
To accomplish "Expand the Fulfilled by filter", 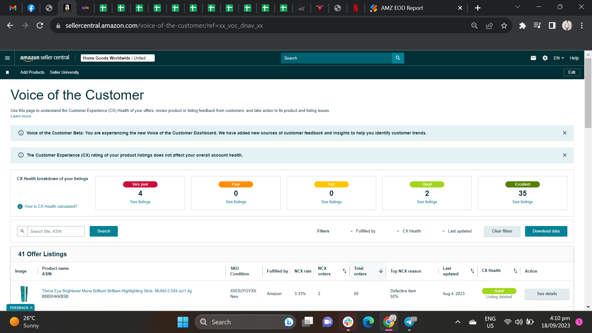I will [x=363, y=231].
